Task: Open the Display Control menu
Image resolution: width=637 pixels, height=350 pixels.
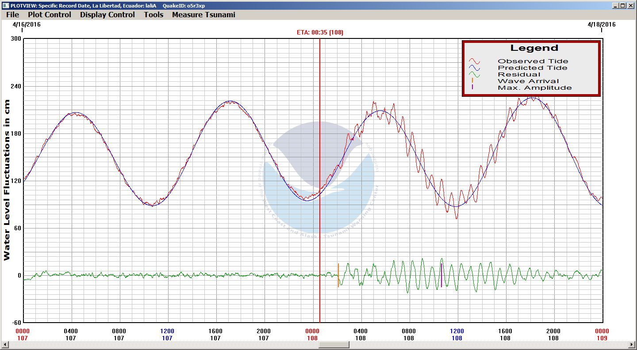Action: tap(107, 15)
